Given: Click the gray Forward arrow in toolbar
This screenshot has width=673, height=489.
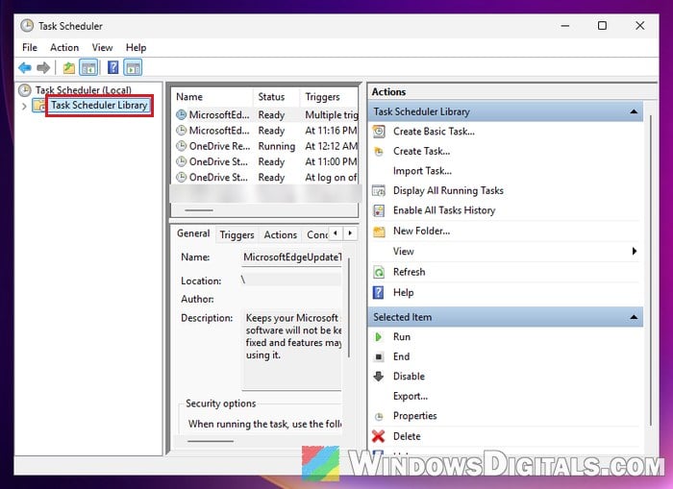Looking at the screenshot, I should [x=43, y=68].
